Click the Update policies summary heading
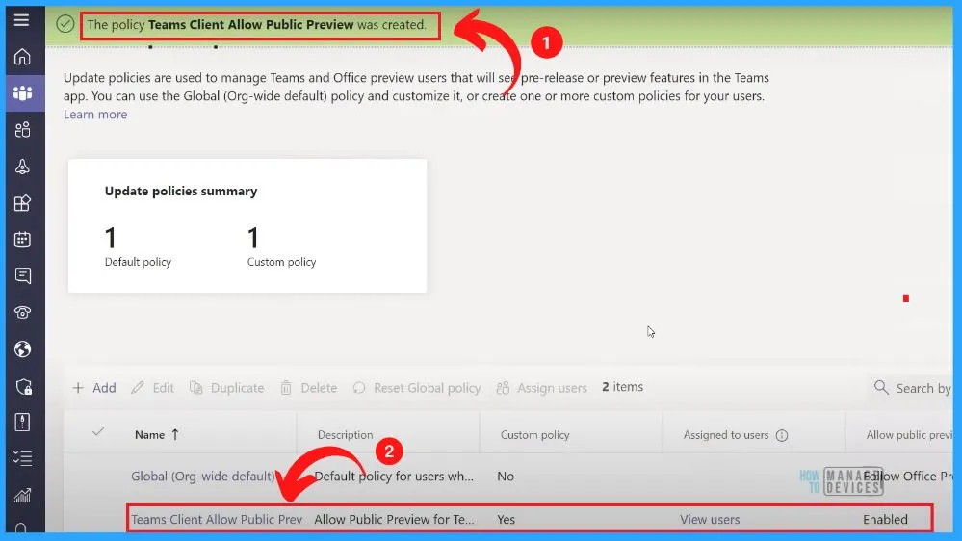The image size is (962, 541). click(180, 191)
